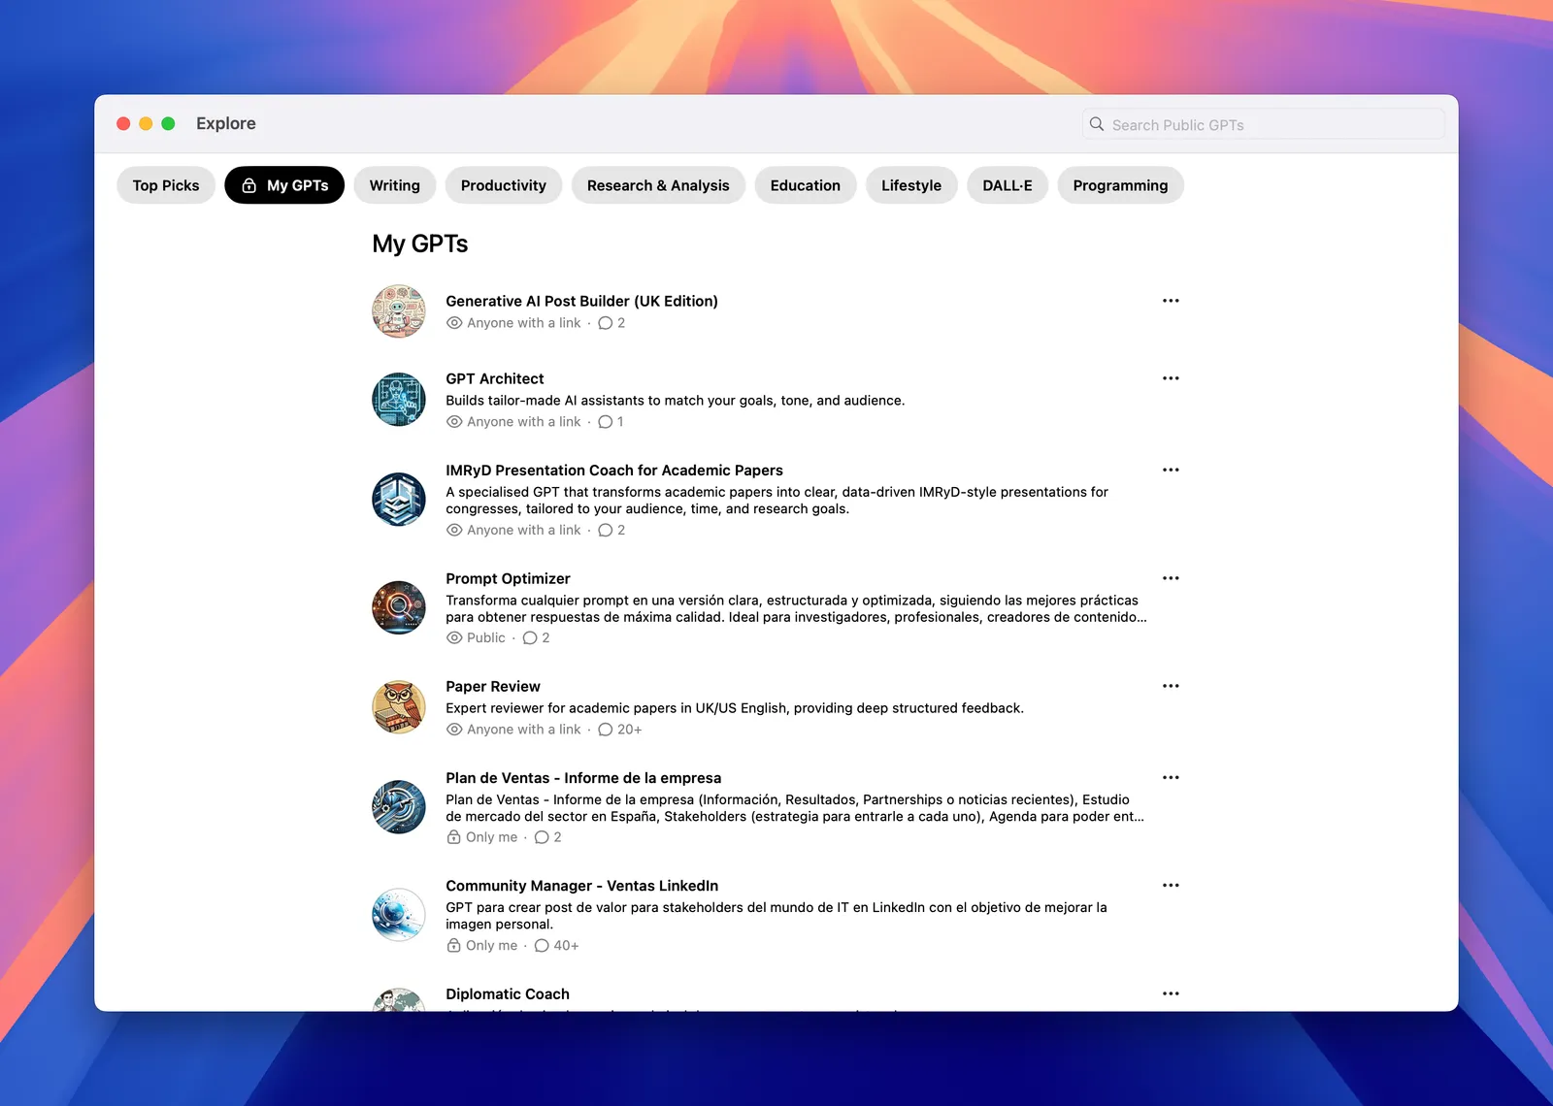Click lock icon under Community Manager
Image resolution: width=1553 pixels, height=1106 pixels.
click(453, 946)
